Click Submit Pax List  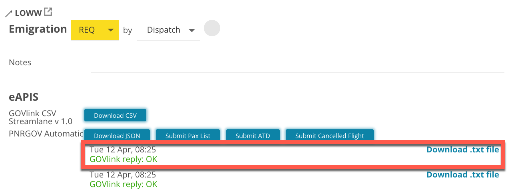click(188, 136)
